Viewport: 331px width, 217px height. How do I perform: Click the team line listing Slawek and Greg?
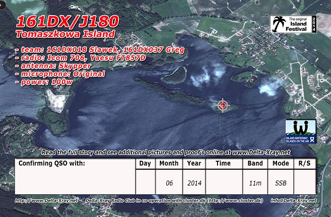[x=100, y=50]
